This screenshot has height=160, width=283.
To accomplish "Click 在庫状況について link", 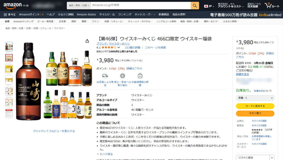I will coord(262,91).
